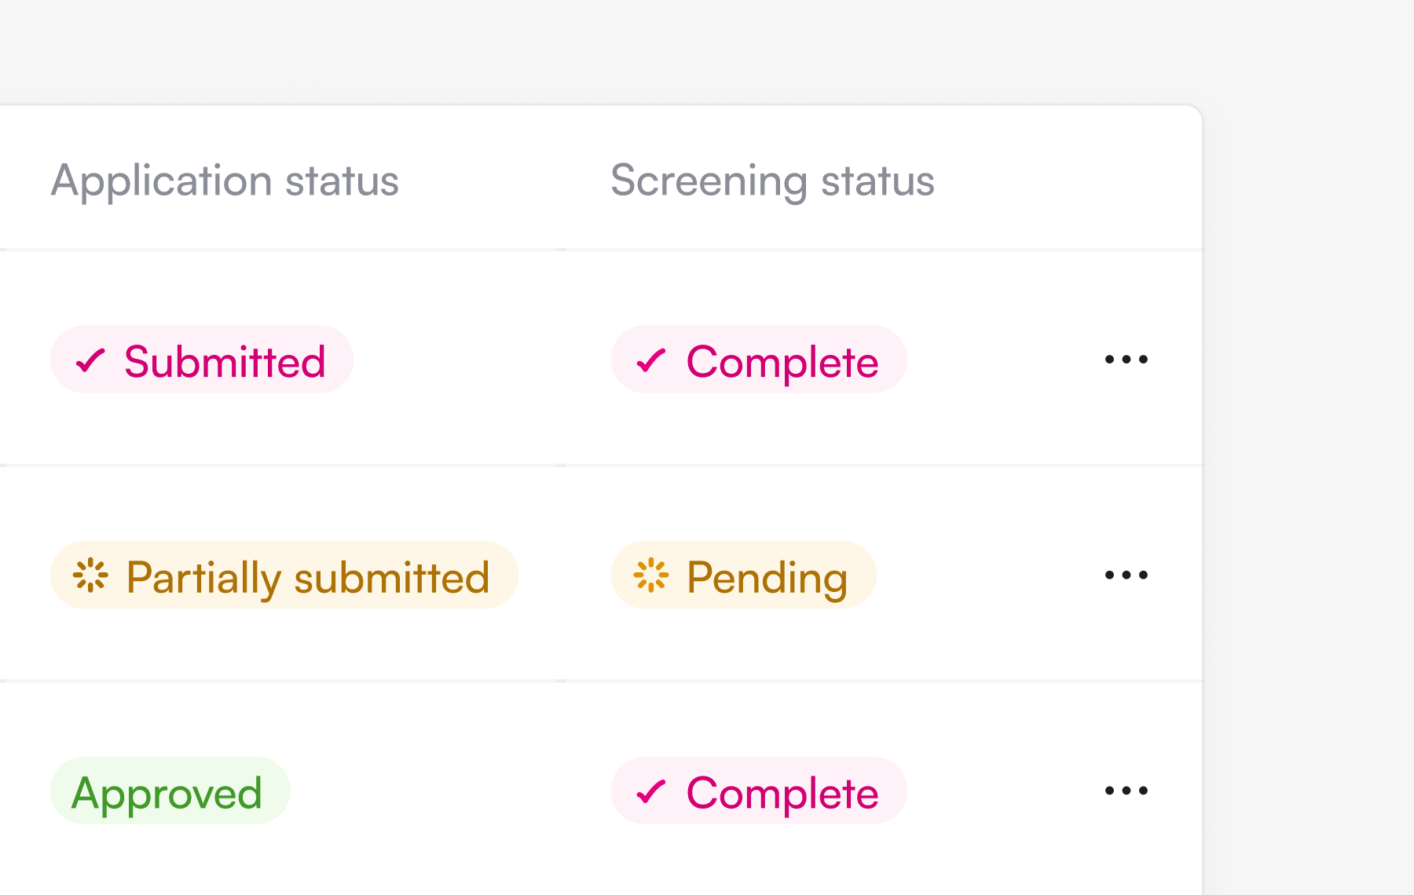Click the checkmark icon in Submitted badge

pyautogui.click(x=90, y=360)
